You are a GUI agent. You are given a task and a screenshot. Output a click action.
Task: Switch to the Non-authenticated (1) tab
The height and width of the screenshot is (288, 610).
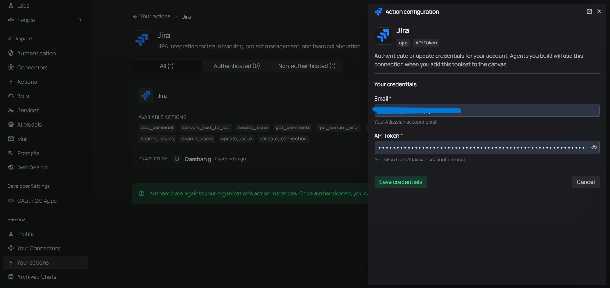[x=307, y=66]
